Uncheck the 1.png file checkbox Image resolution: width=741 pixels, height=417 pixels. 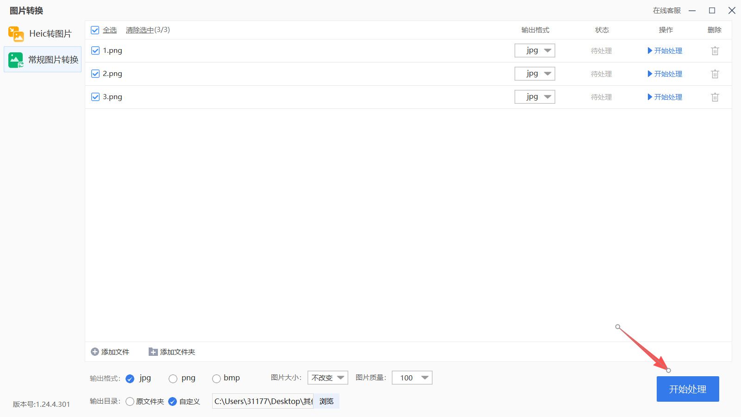(95, 51)
